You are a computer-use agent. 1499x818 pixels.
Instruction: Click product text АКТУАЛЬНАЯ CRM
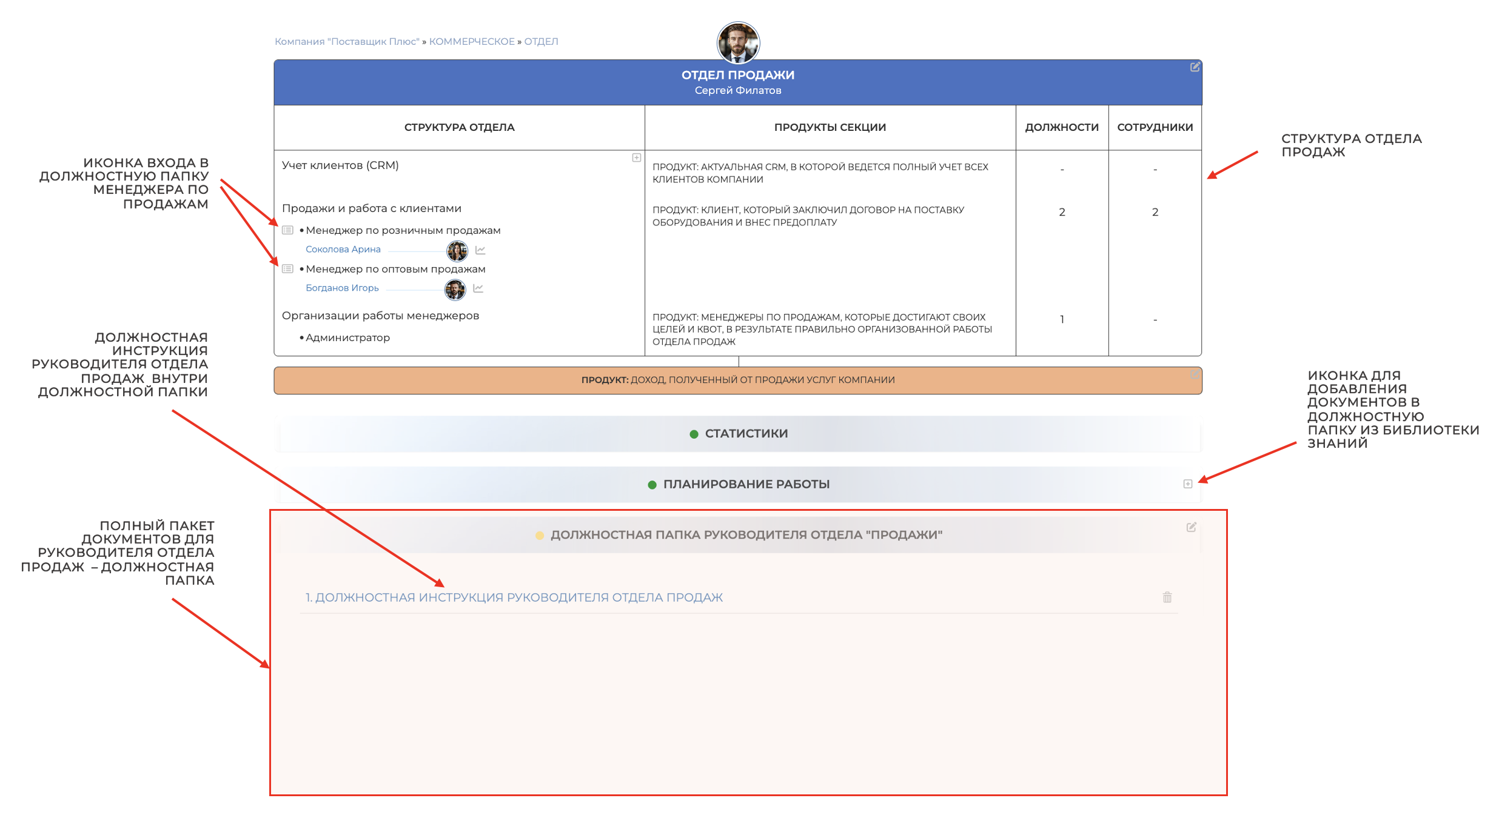tap(820, 173)
